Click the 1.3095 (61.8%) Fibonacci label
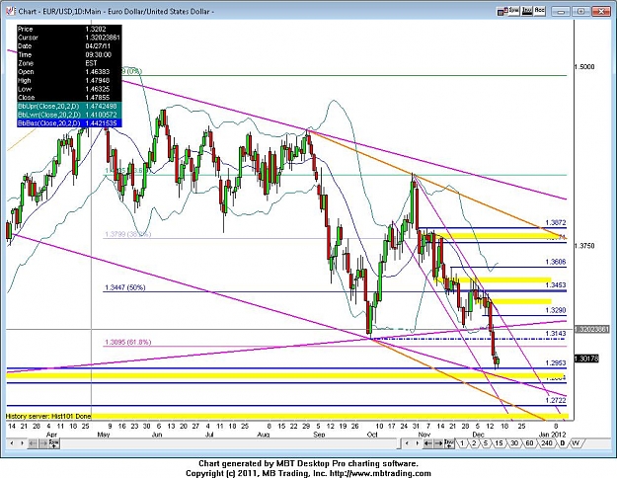Screen dimensions: 617x478 point(127,342)
